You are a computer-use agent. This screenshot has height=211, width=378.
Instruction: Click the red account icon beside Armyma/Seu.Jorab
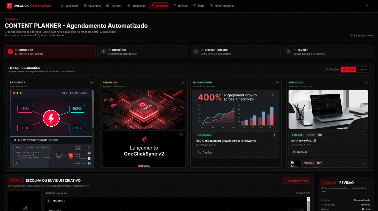(351, 35)
